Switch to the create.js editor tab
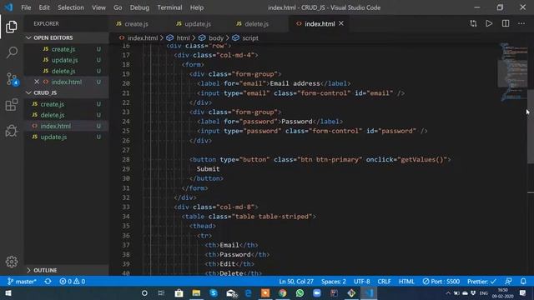This screenshot has height=300, width=534. 139,24
